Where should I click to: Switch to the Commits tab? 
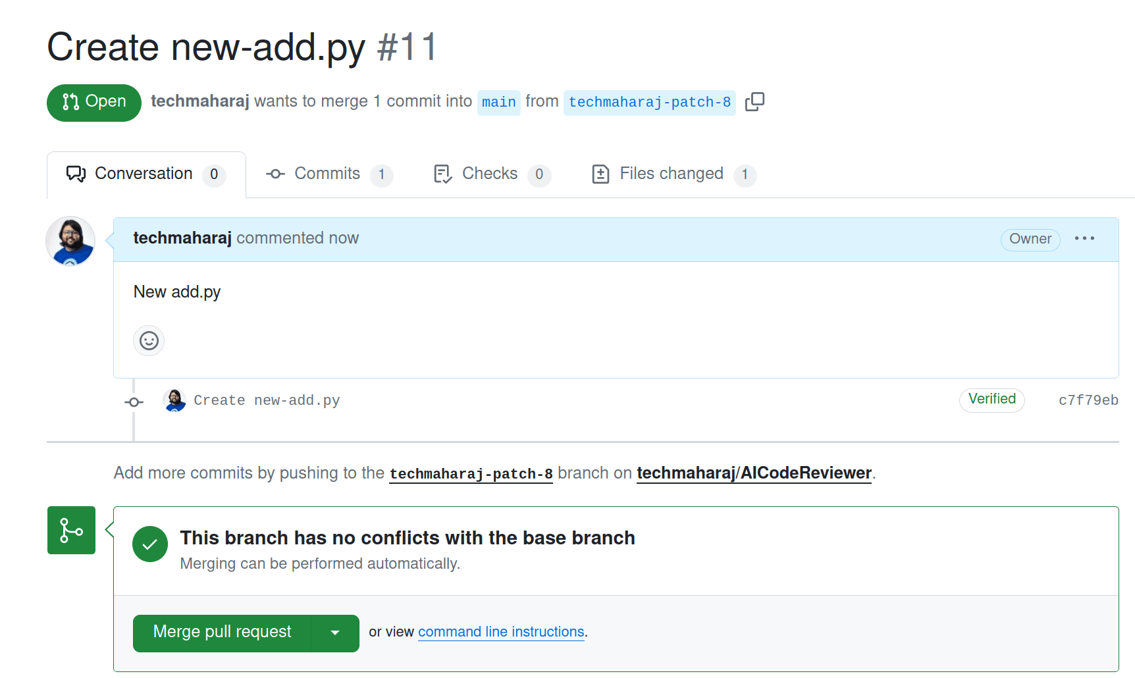pyautogui.click(x=329, y=174)
